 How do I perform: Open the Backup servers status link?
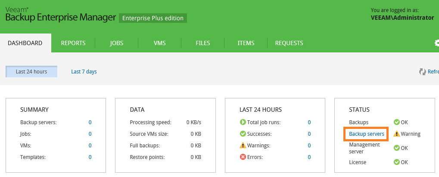click(x=367, y=134)
